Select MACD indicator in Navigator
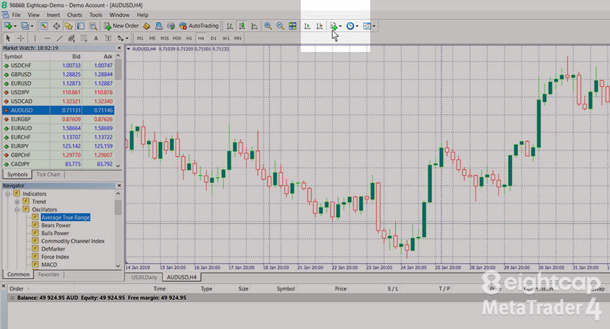 [49, 265]
